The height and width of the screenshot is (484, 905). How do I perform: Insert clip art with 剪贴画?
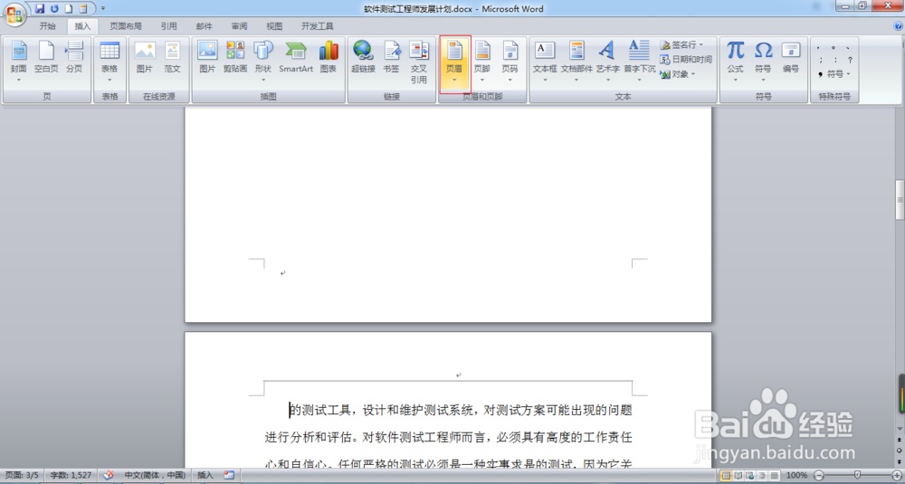tap(235, 58)
